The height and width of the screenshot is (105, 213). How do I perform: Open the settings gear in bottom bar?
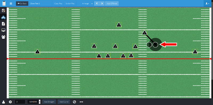10,102
